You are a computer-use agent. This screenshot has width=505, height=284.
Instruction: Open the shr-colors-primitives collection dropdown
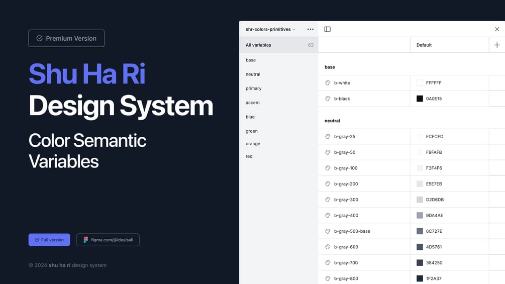coord(270,29)
